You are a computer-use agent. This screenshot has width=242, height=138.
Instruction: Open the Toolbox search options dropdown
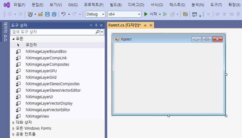[x=102, y=32]
